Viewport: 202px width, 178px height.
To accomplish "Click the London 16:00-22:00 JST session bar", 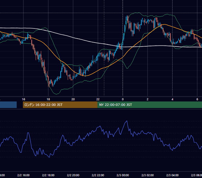I will 60,105.
